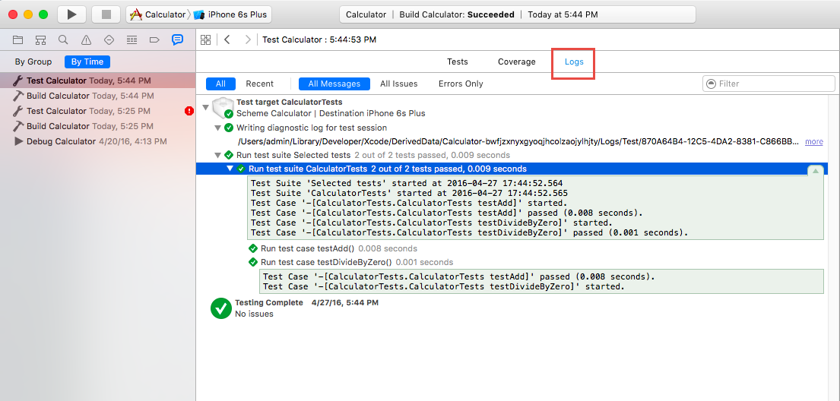
Task: Show Errors Only in the log
Action: click(461, 84)
